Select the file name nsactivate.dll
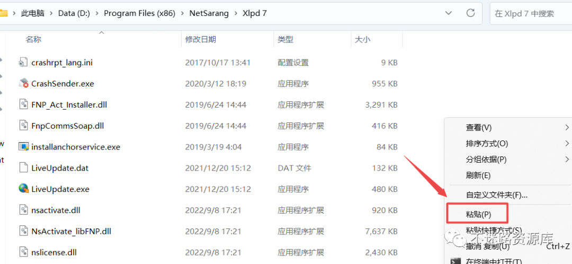Image resolution: width=572 pixels, height=264 pixels. [x=56, y=210]
